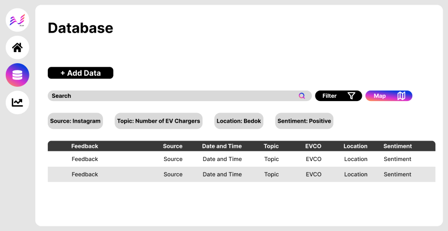Select the Source: Instagram filter chip
448x231 pixels.
75,121
